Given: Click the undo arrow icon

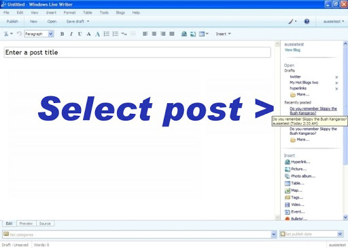Looking at the screenshot, I should point(19,34).
